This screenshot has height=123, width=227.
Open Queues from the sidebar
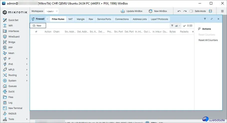pyautogui.click(x=12, y=86)
